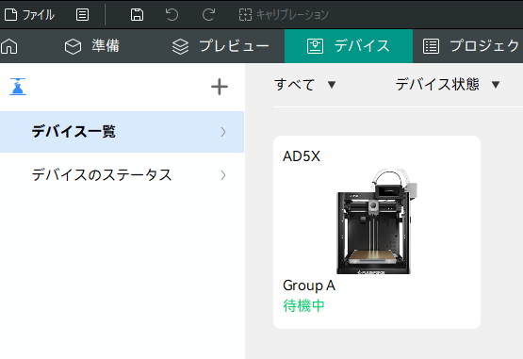Viewport: 523px width, 359px height.
Task: Switch to the プレビュー tab
Action: pos(221,46)
